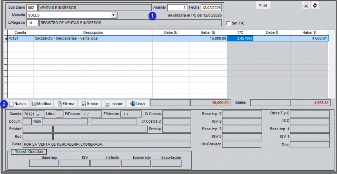Viewport: 337px width, 174px height.
Task: Click the IGV 2 field
Action: tap(242, 121)
